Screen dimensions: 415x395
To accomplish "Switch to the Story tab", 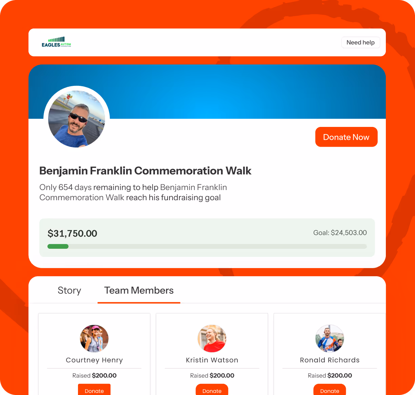I will pos(69,290).
